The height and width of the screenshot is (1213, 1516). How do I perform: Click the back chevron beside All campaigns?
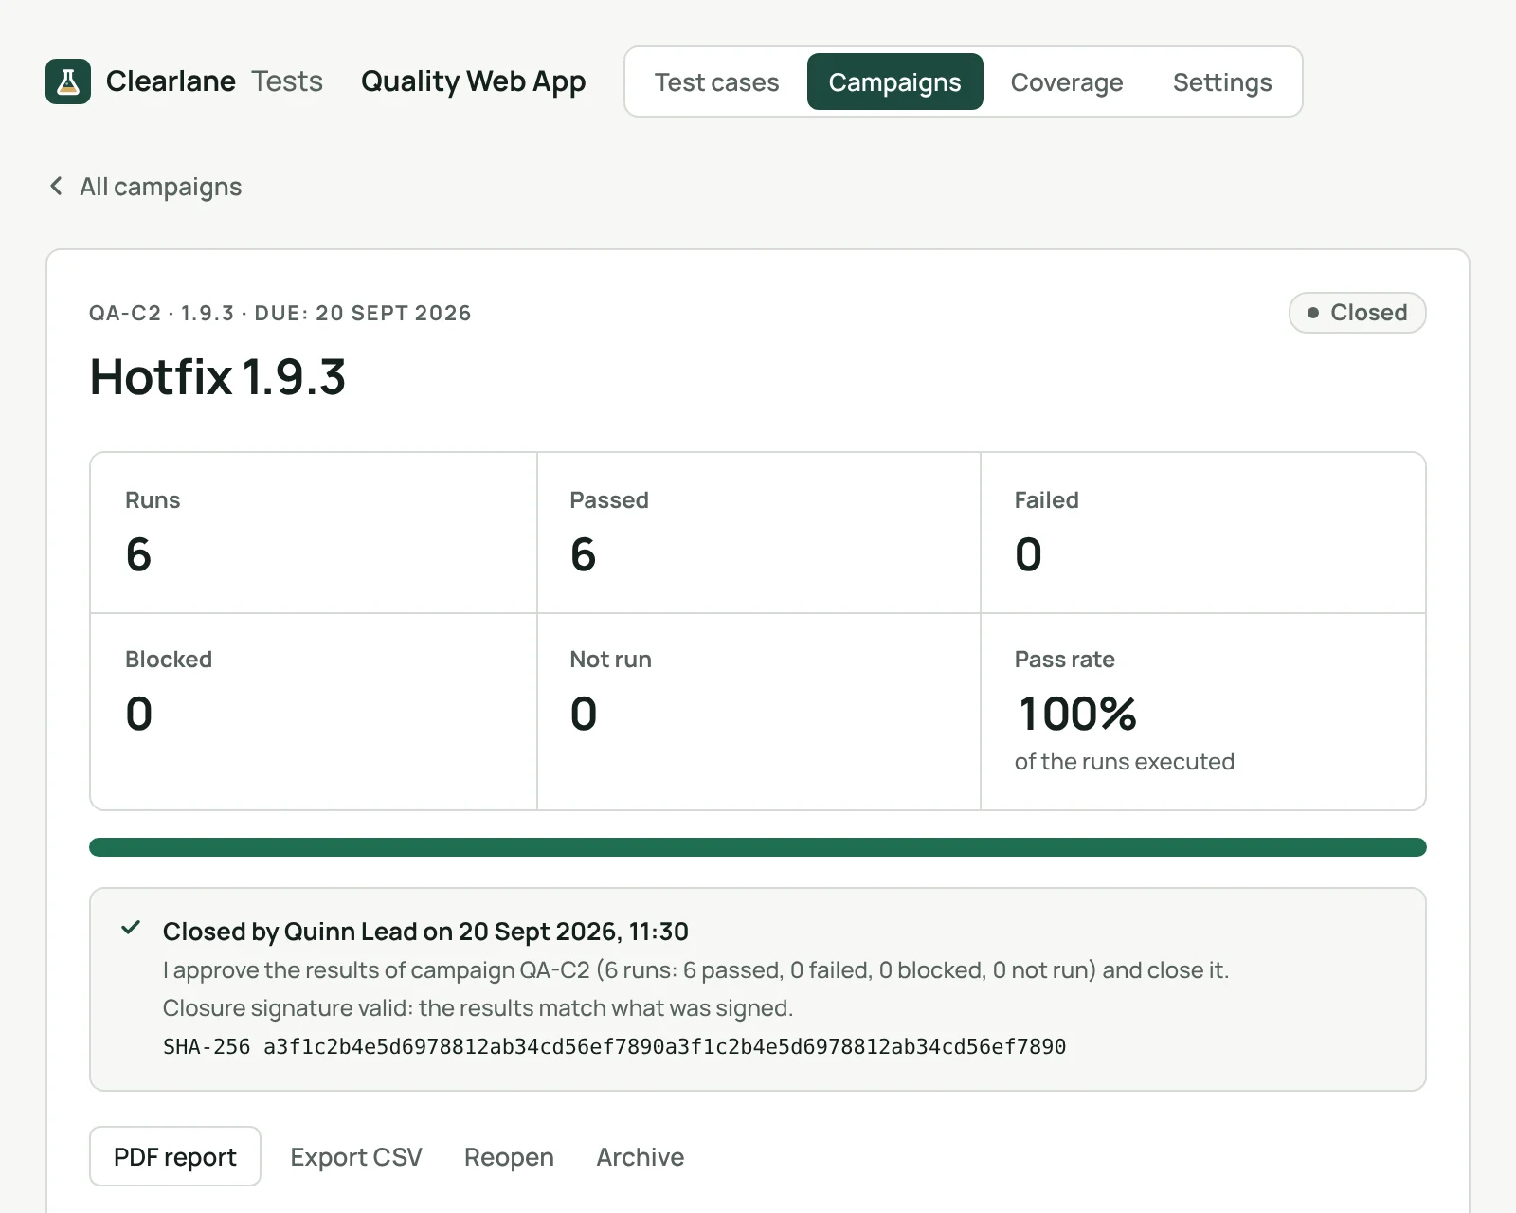pos(56,186)
